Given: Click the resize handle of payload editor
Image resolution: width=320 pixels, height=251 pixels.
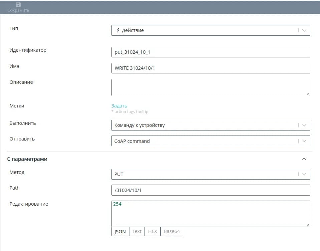Looking at the screenshot, I should click(x=308, y=225).
